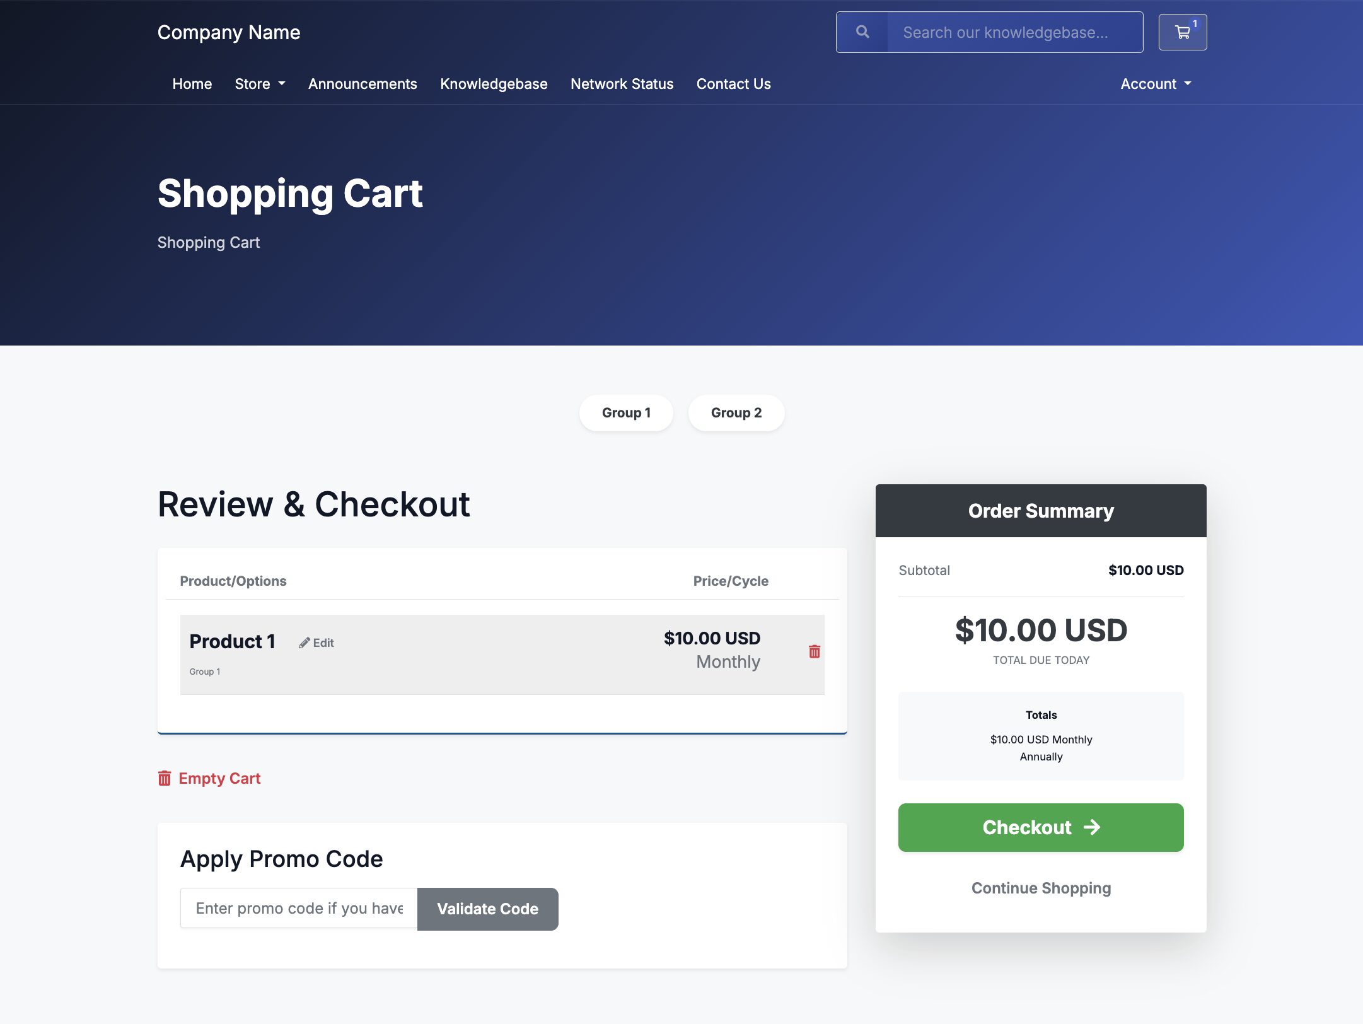The height and width of the screenshot is (1024, 1363).
Task: Open the shopping cart icon in header
Action: tap(1182, 32)
